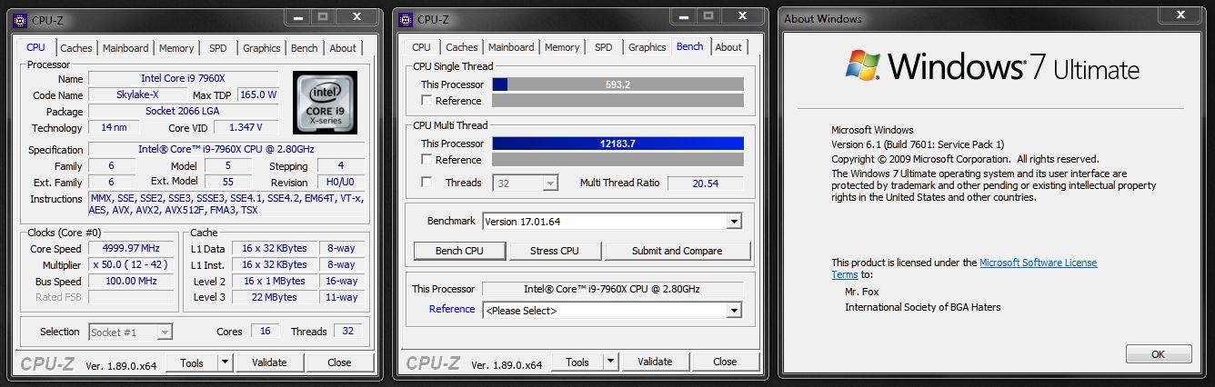Expand Tools arrow in the CPU tab window
Screen dimensions: 1215x387
coord(225,362)
